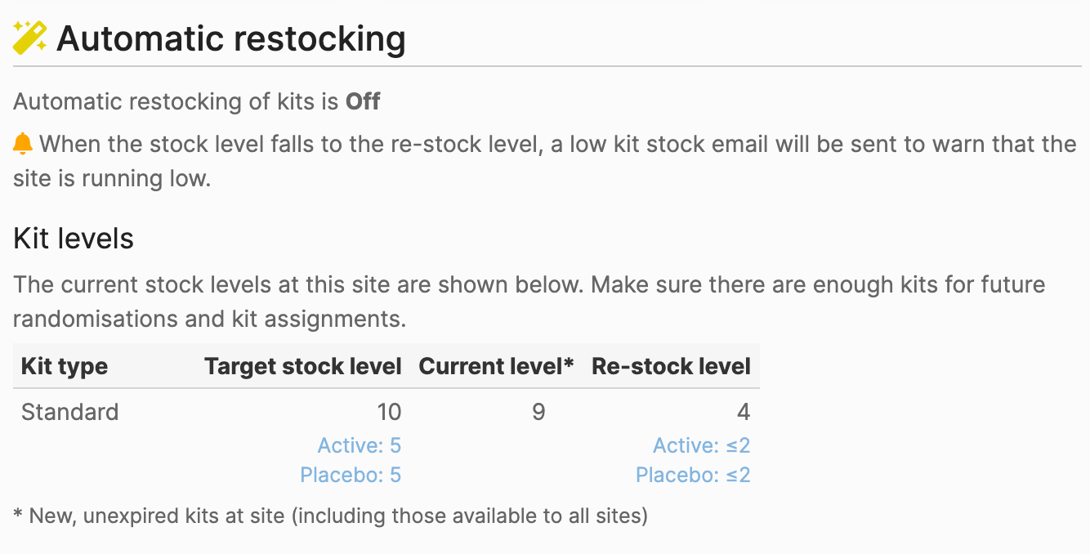The image size is (1090, 554).
Task: Click the low kit stock email description
Action: click(545, 161)
